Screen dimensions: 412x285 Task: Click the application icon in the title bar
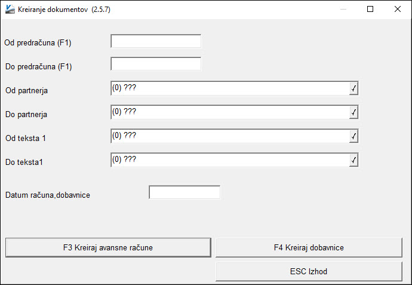[10, 9]
